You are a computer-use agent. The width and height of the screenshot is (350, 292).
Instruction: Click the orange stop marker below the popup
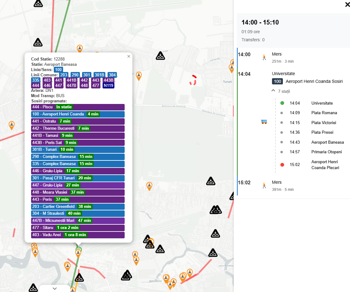coord(78,253)
